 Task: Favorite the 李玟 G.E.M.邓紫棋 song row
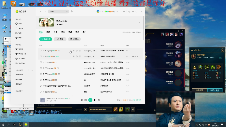pyautogui.click(x=41, y=86)
